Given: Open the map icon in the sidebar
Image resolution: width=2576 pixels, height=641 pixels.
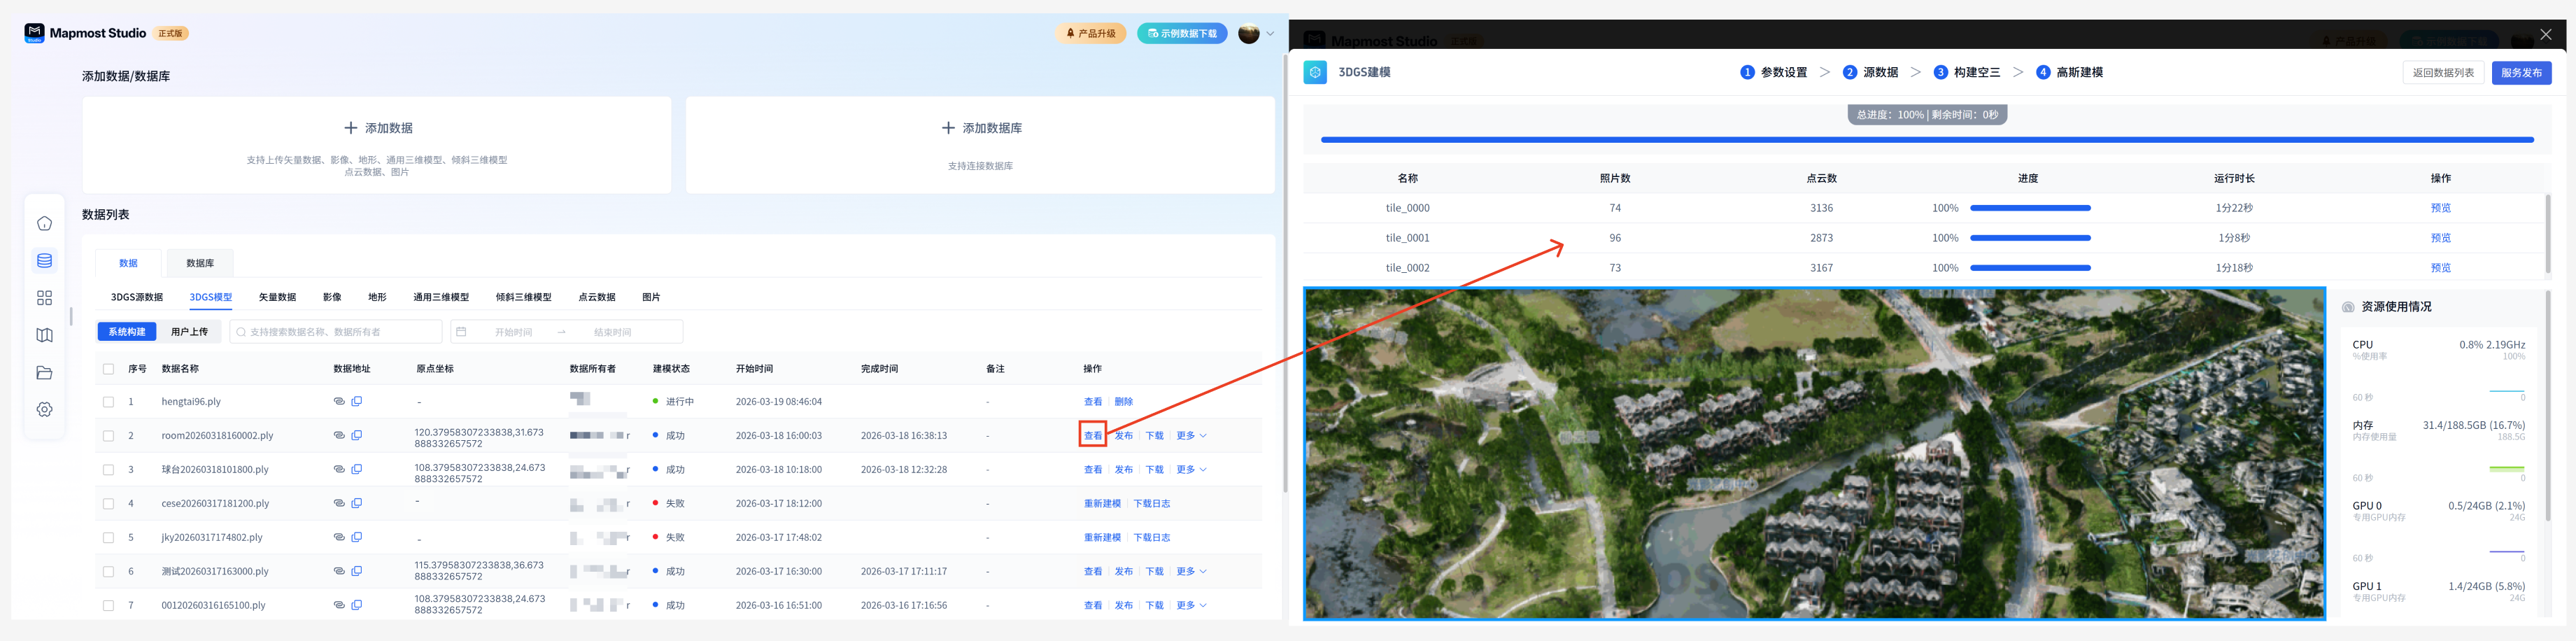Looking at the screenshot, I should [44, 335].
